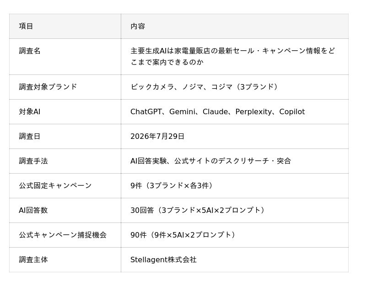Click the AI回答実験 method description
This screenshot has height=286, width=366.
pyautogui.click(x=210, y=161)
